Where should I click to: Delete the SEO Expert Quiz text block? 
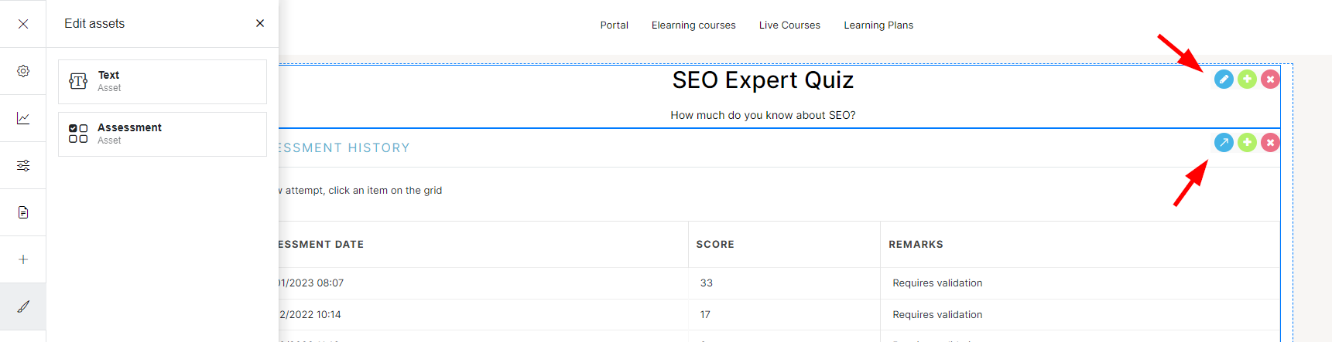[x=1270, y=79]
